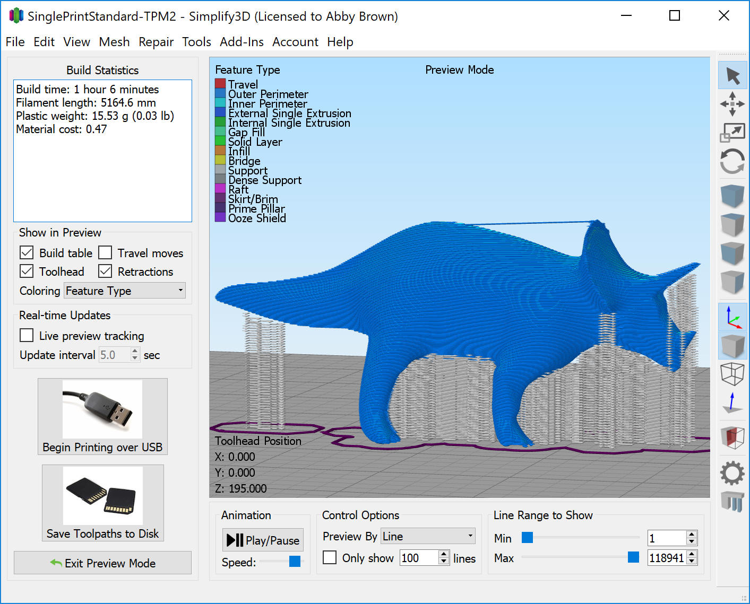The image size is (750, 604).
Task: Open the Coloring dropdown set to Feature Type
Action: (x=125, y=291)
